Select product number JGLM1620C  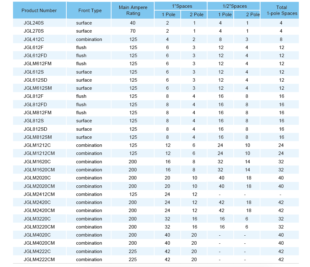click(x=37, y=162)
